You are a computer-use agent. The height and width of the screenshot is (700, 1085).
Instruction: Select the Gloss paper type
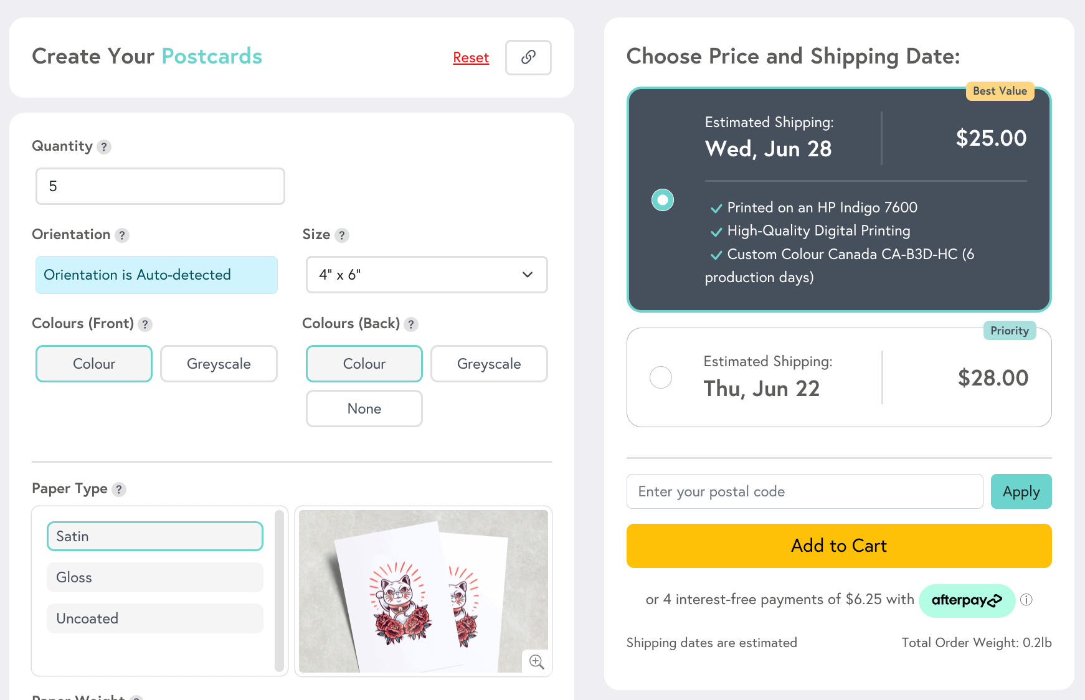coord(154,577)
